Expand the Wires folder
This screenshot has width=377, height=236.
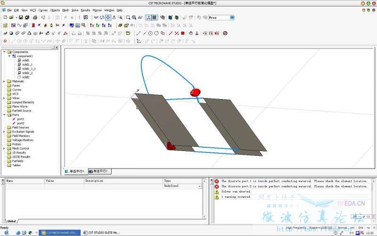pyautogui.click(x=4, y=98)
